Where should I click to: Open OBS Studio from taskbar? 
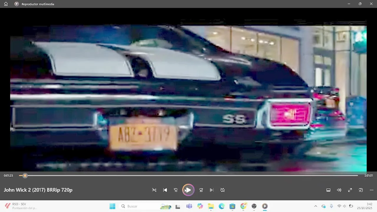click(254, 206)
